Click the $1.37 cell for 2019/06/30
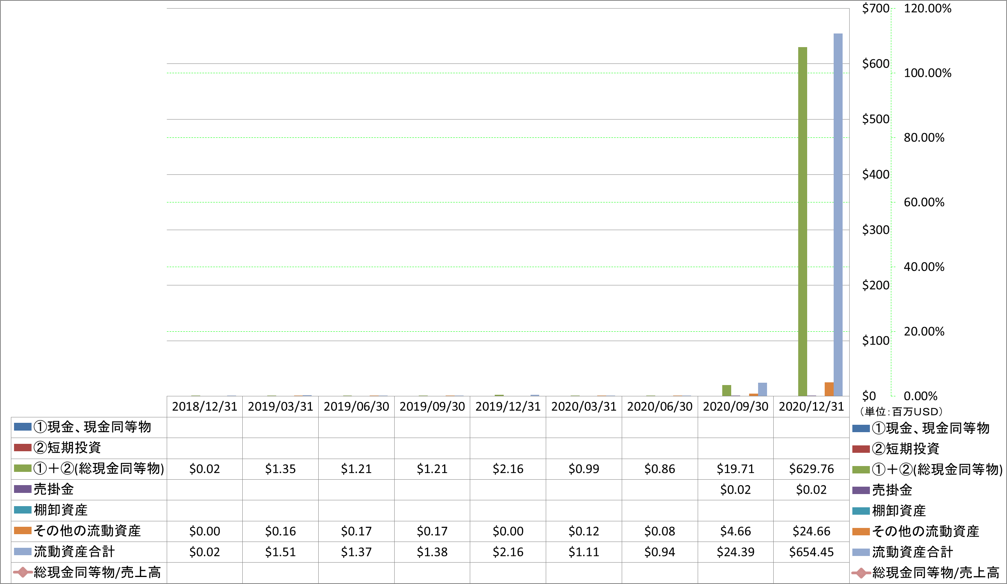The width and height of the screenshot is (1007, 584). pos(356,552)
